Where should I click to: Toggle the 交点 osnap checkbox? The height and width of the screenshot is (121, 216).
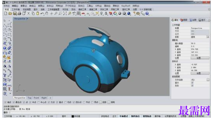49,102
